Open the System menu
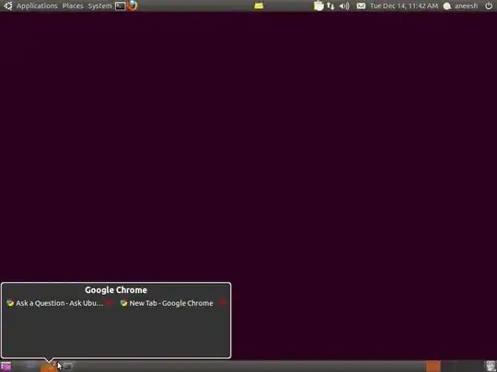This screenshot has height=372, width=497. click(99, 6)
